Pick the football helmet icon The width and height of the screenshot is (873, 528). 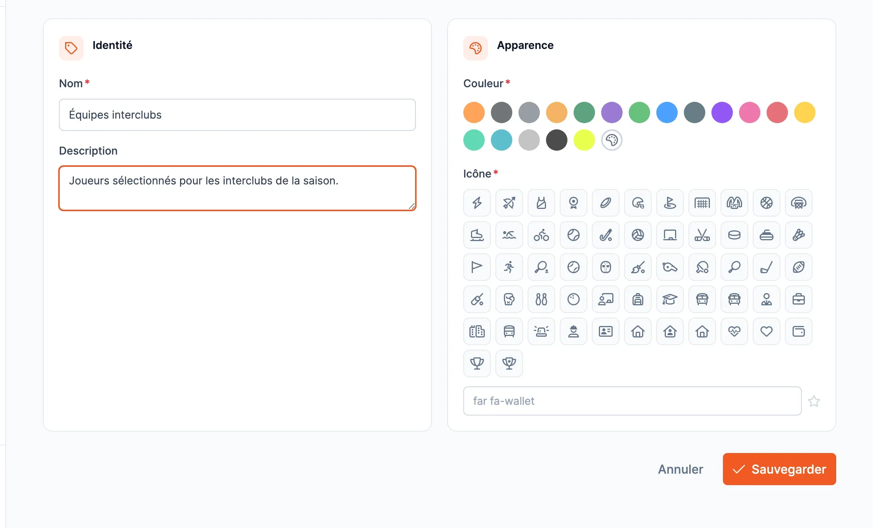click(x=638, y=202)
